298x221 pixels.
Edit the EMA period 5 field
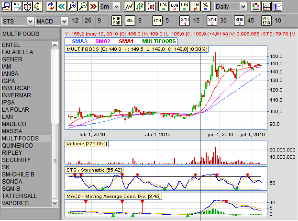[x=169, y=21]
